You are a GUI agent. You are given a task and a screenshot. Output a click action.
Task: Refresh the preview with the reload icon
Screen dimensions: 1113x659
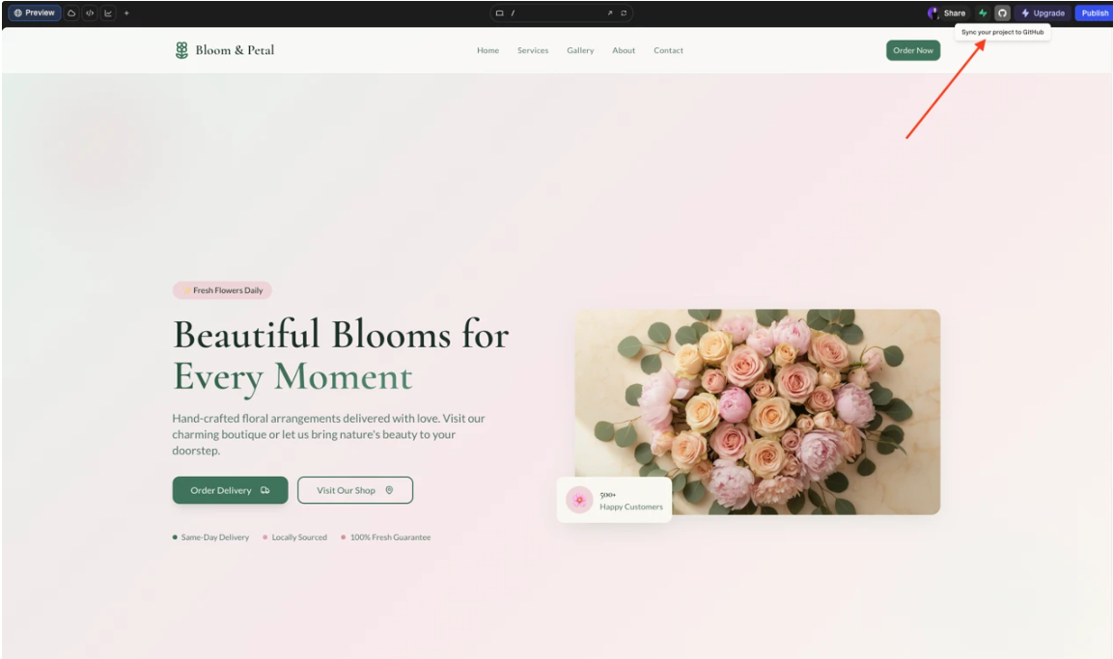pyautogui.click(x=624, y=14)
